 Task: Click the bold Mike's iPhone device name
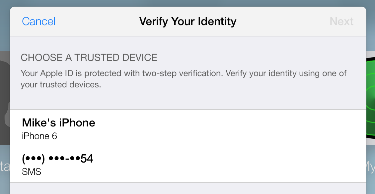(58, 123)
